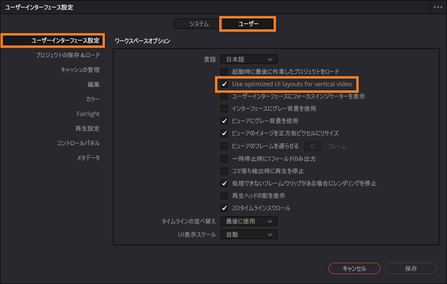The image size is (447, 284).
Task: Open the three-dot options menu
Action: tap(438, 7)
